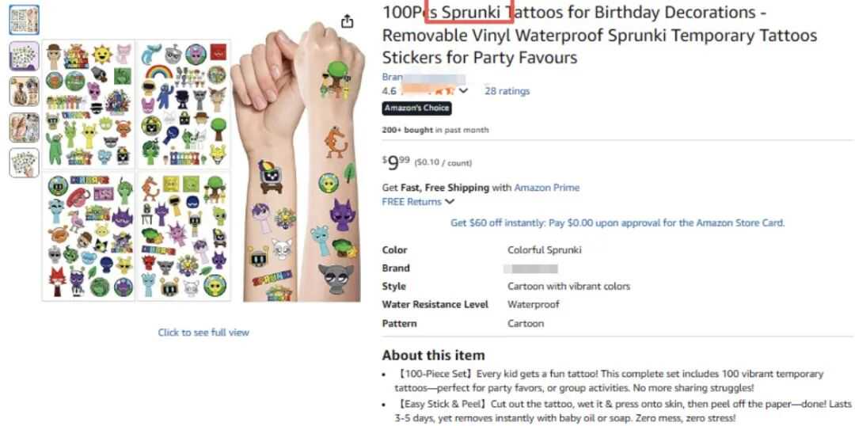This screenshot has height=426, width=855.
Task: Select the third product thumbnail
Action: 24,91
